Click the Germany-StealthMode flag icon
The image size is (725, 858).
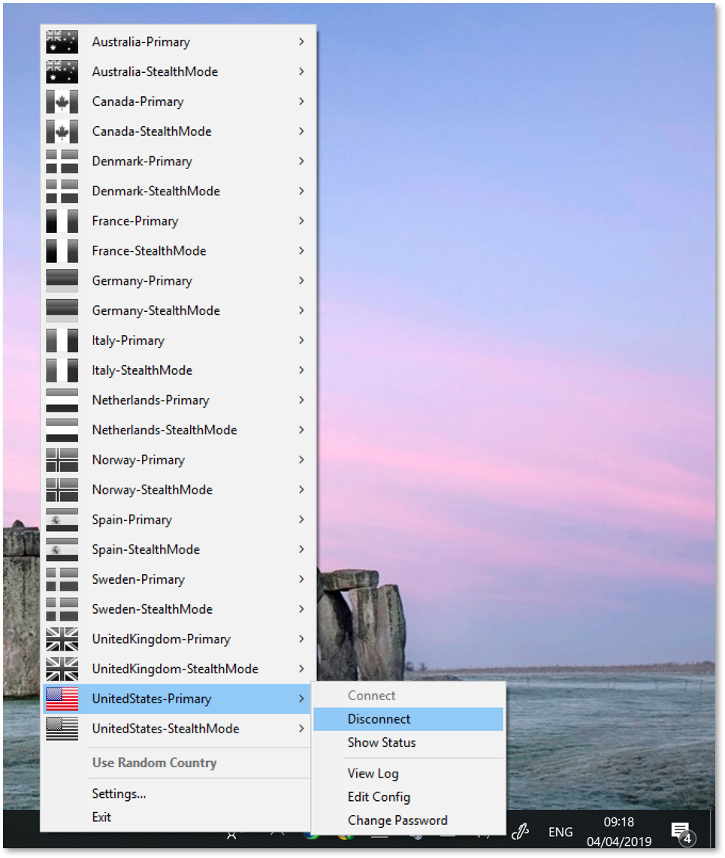[x=62, y=310]
